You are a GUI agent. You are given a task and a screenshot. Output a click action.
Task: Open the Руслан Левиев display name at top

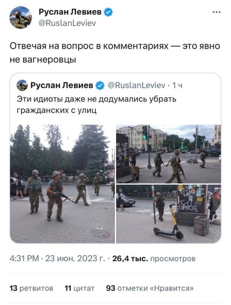pyautogui.click(x=70, y=12)
